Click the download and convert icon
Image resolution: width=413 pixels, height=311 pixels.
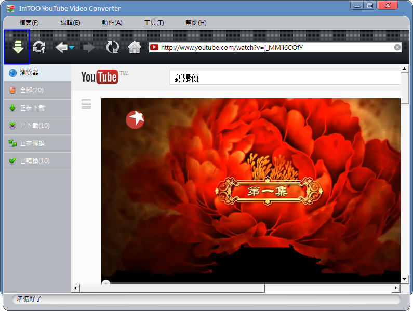[39, 47]
